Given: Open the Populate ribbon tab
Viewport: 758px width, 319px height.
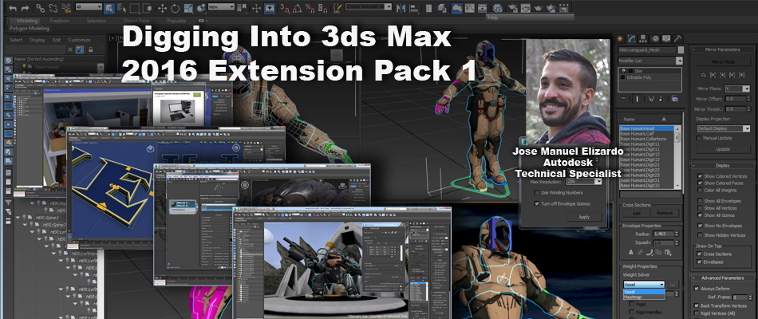Looking at the screenshot, I should tap(176, 21).
